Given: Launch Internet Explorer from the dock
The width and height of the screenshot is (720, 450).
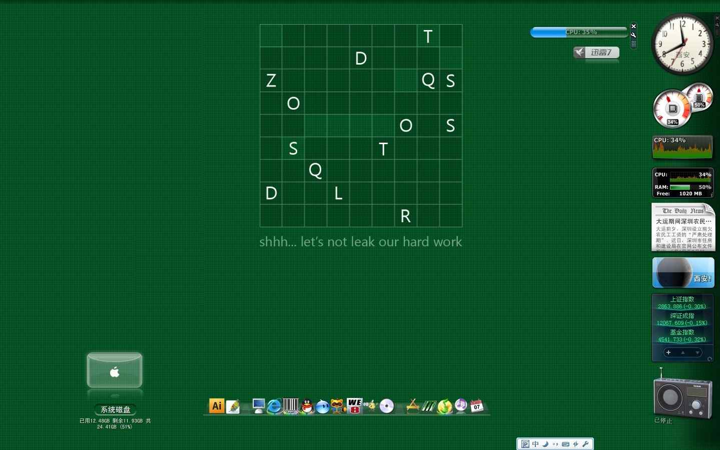Looking at the screenshot, I should 274,406.
